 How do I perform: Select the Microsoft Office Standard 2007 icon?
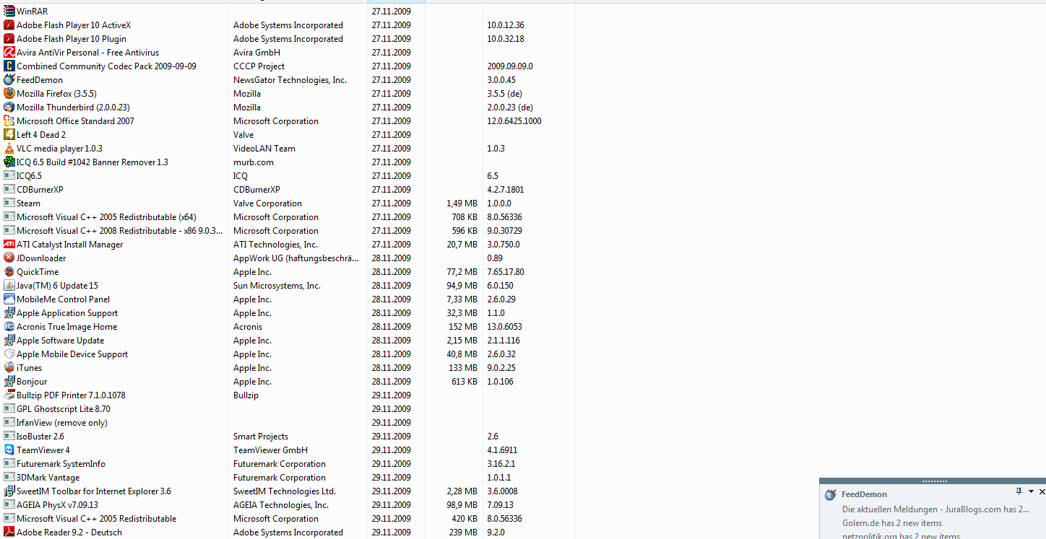click(x=9, y=121)
